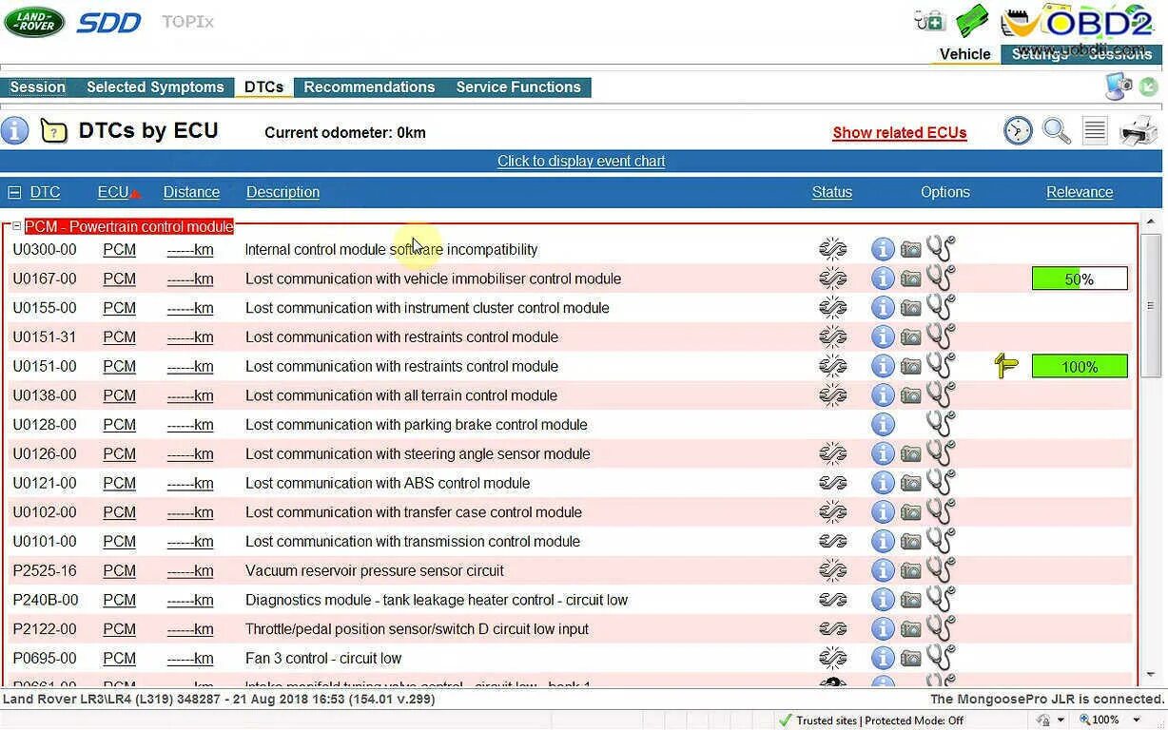Image resolution: width=1168 pixels, height=730 pixels.
Task: Click camera icon on U0126-00 row
Action: (911, 454)
